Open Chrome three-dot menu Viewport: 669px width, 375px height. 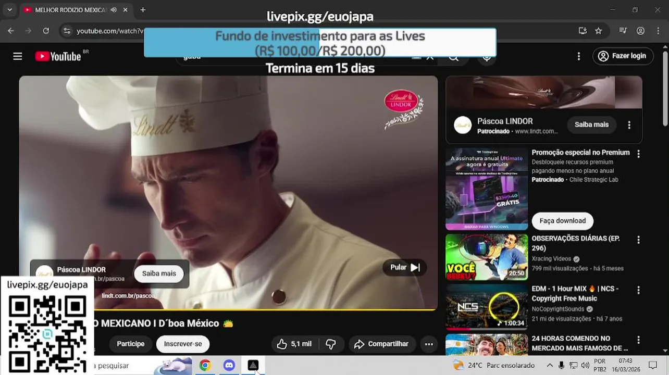click(x=658, y=31)
